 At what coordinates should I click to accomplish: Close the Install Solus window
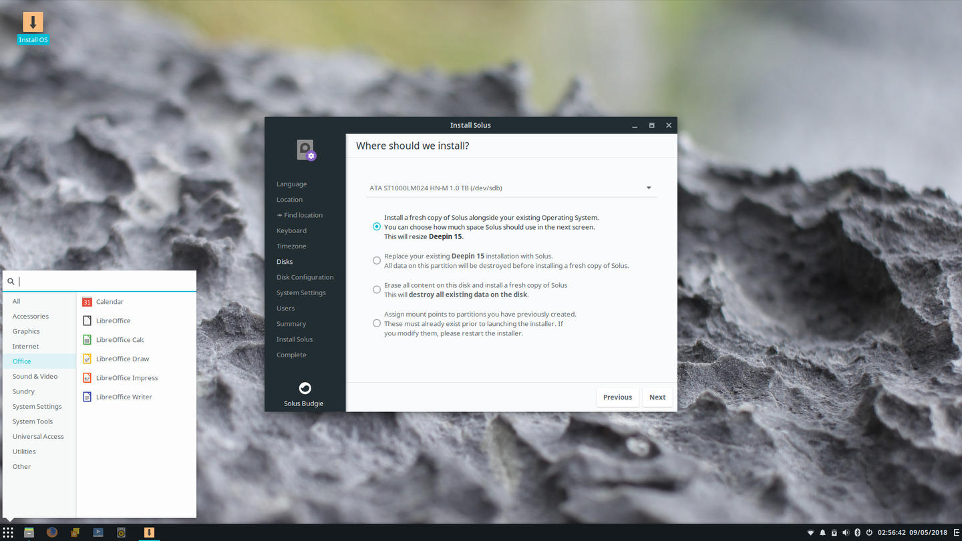669,125
